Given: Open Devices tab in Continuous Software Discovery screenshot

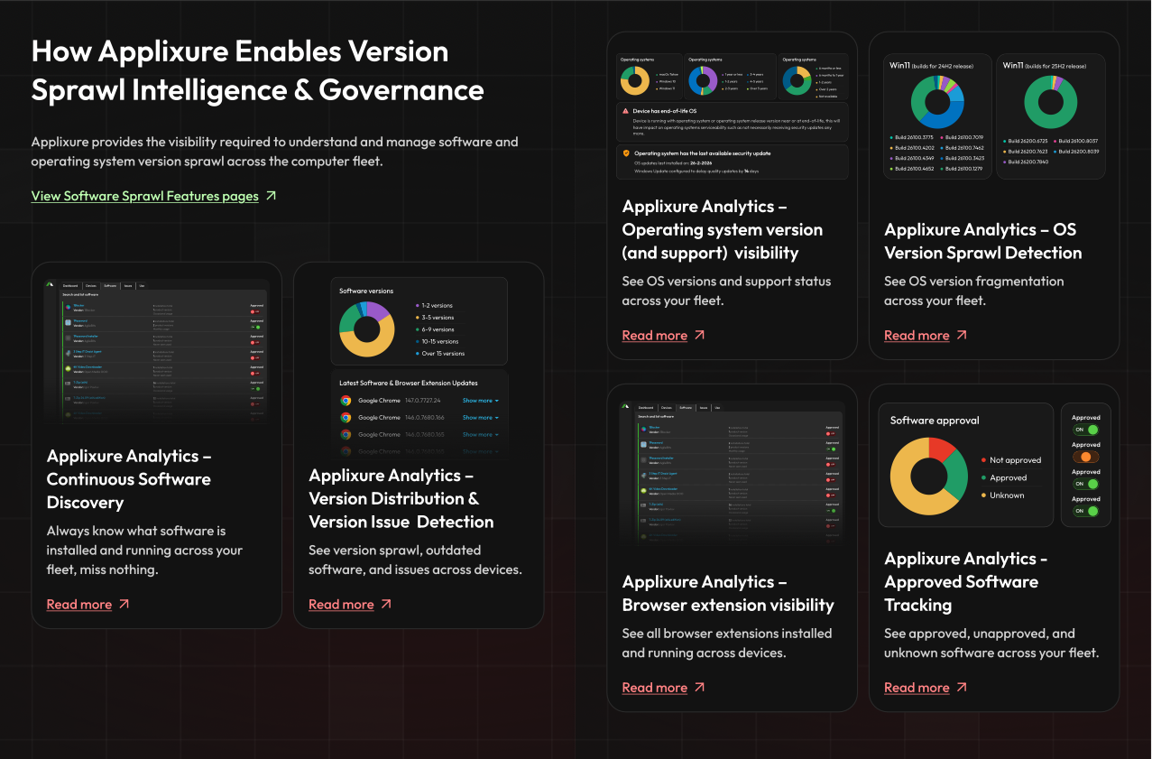Looking at the screenshot, I should click(91, 285).
